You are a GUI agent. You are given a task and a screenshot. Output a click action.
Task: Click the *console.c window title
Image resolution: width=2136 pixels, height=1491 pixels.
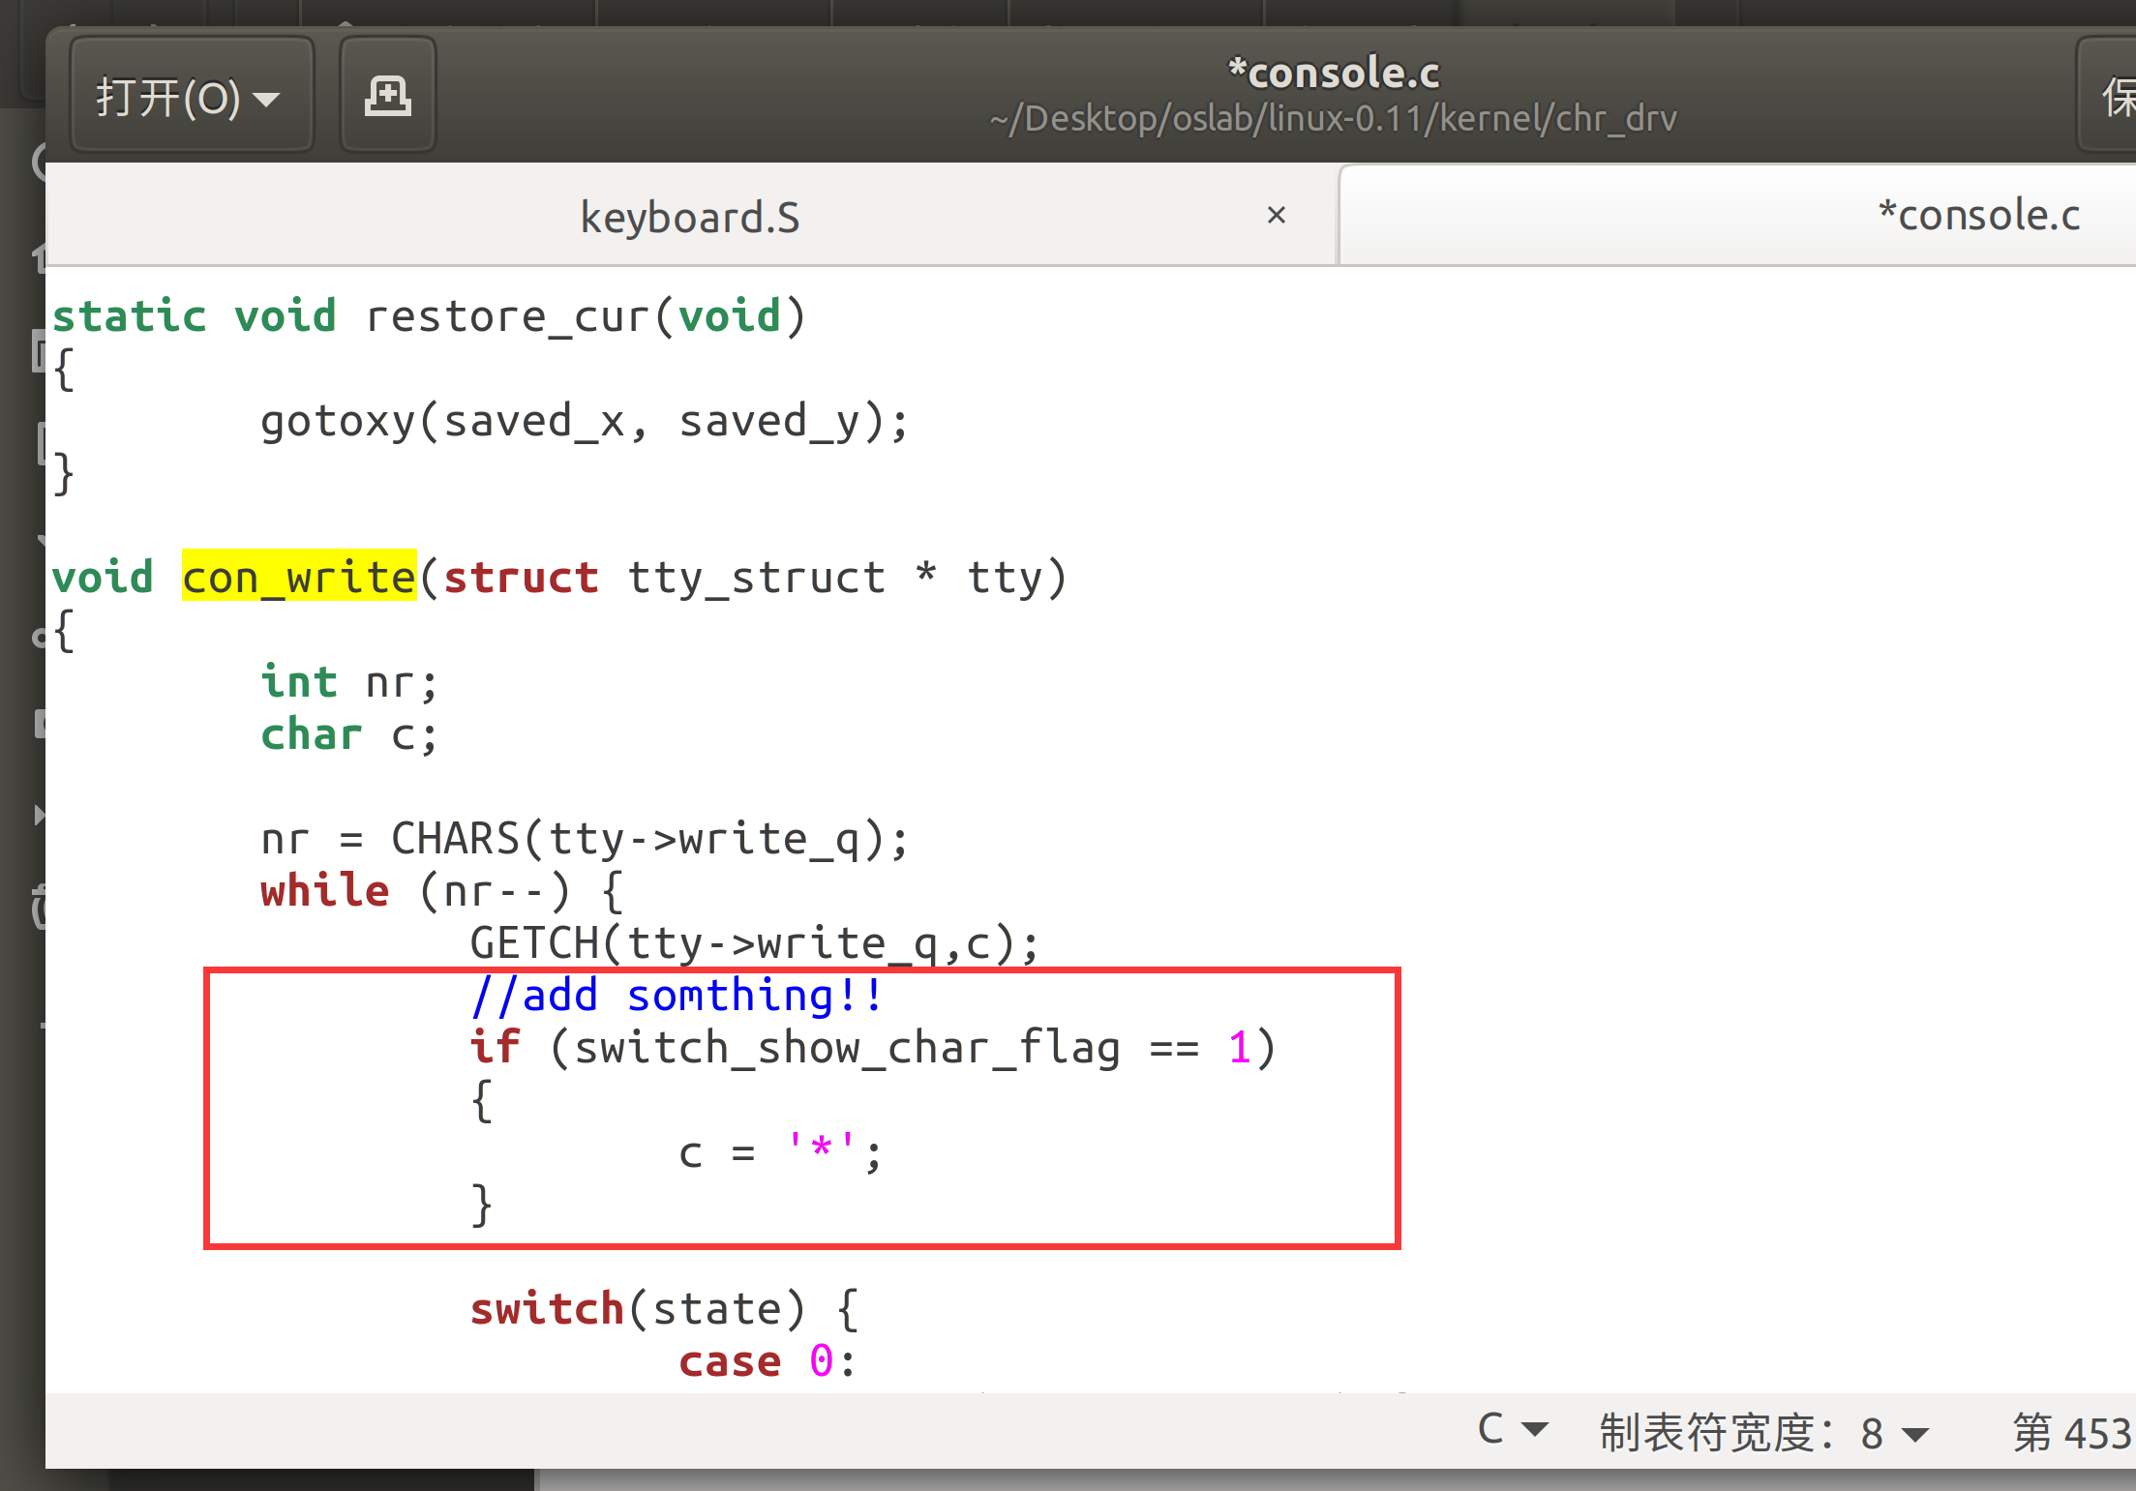(1334, 73)
